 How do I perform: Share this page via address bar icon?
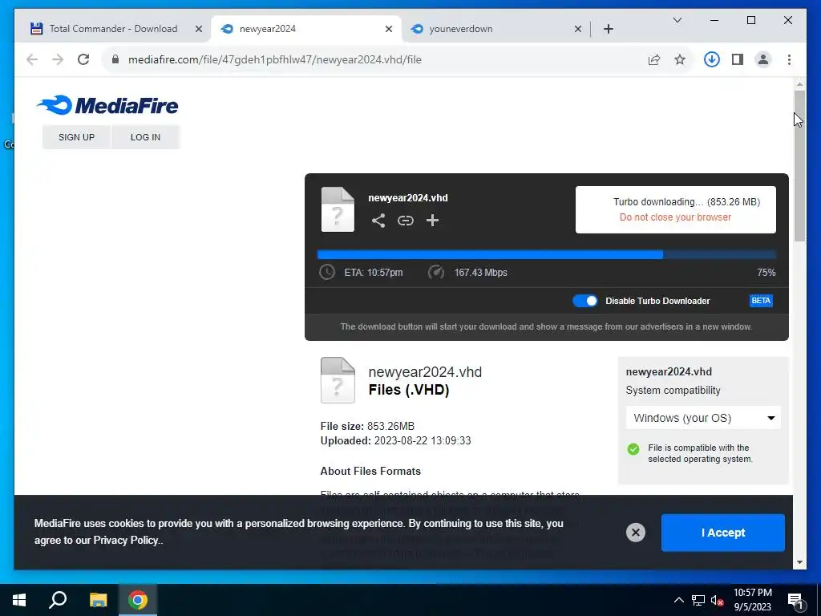pyautogui.click(x=654, y=59)
